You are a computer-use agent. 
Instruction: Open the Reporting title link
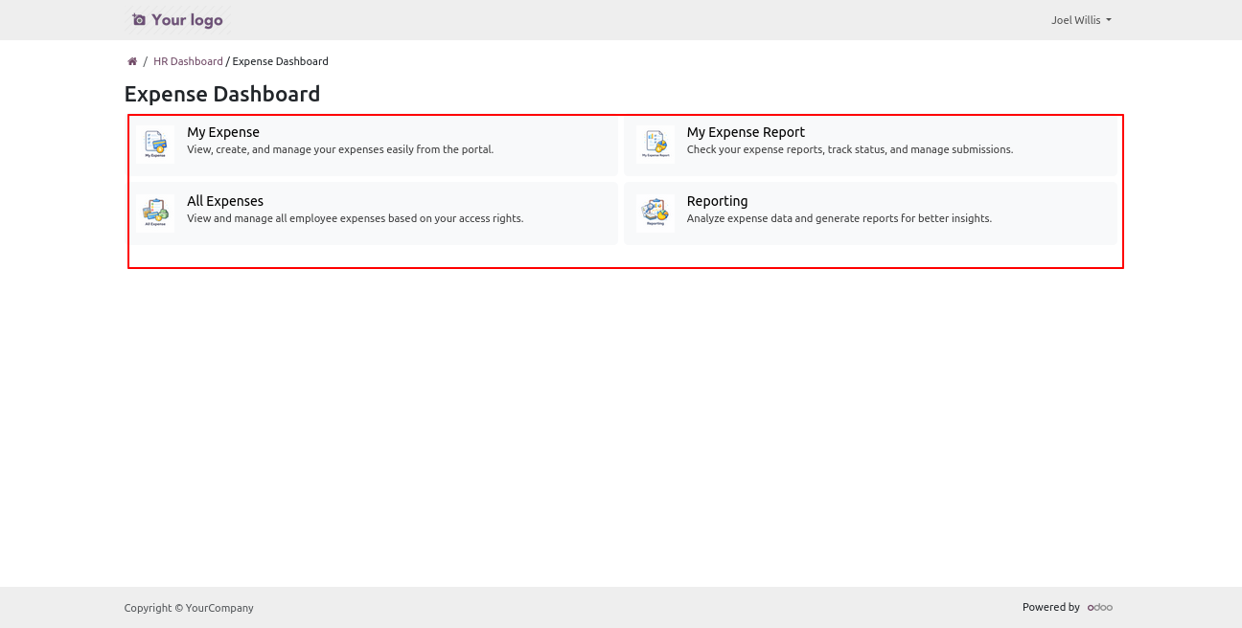coord(717,201)
